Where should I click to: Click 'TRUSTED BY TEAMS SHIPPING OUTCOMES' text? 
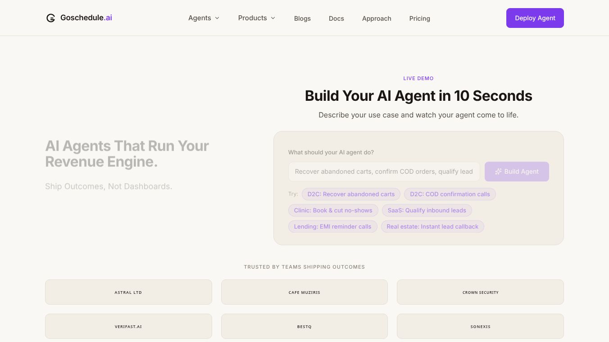[x=304, y=267]
